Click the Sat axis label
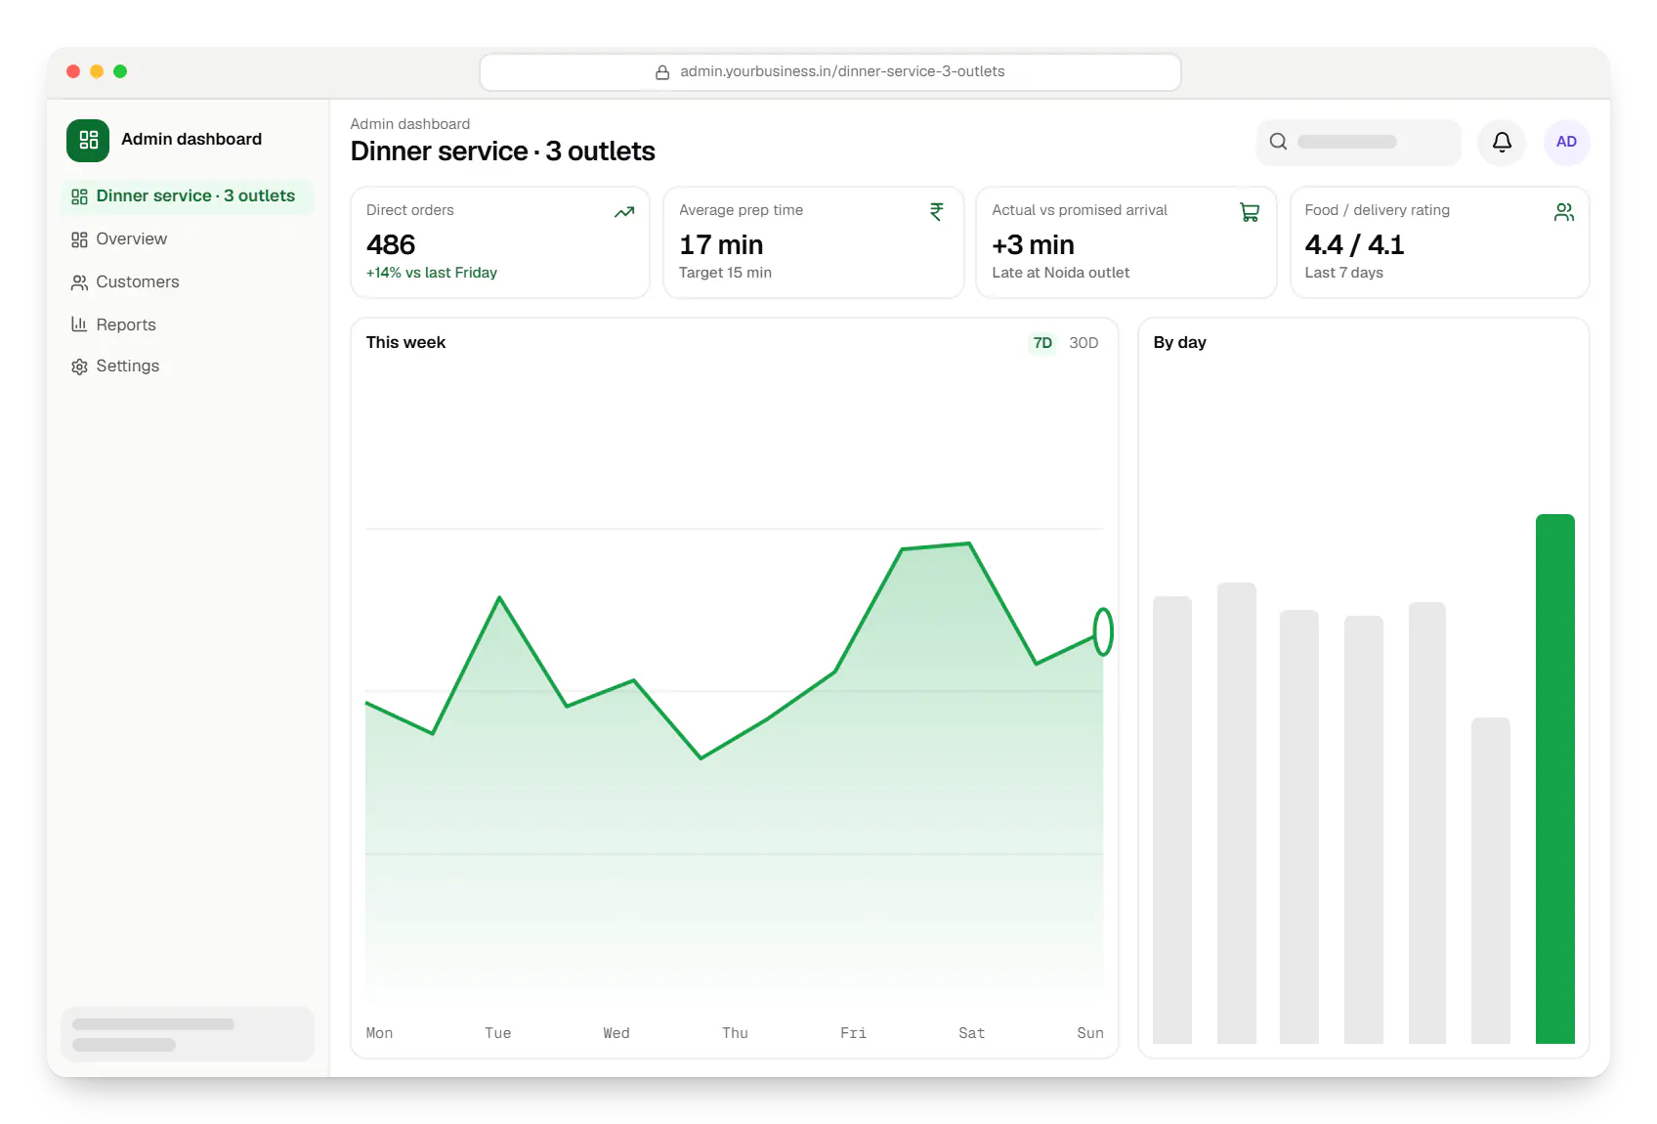1657x1124 pixels. (x=971, y=1033)
